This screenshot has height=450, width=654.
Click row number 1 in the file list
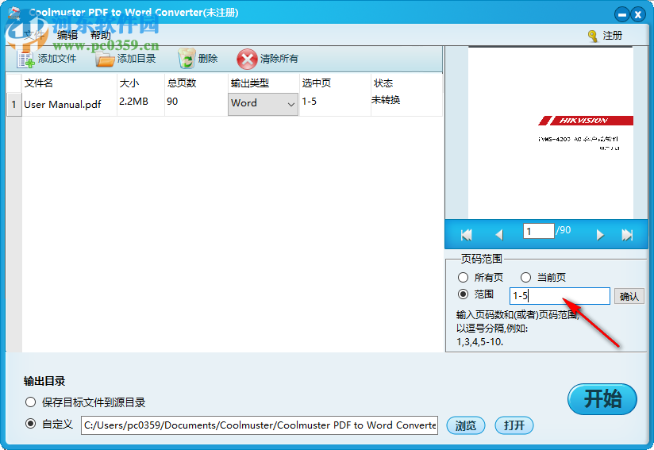click(13, 104)
